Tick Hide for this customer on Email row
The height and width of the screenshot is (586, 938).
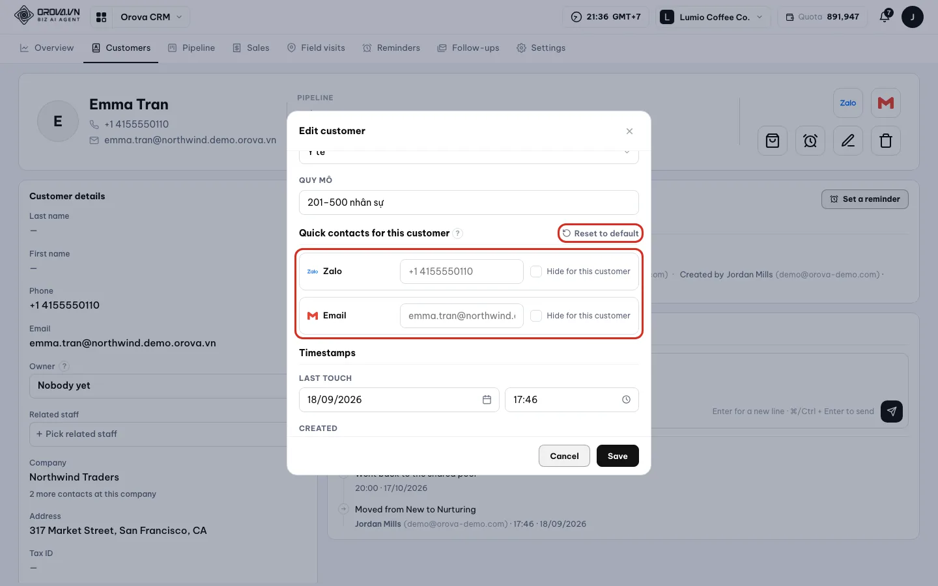536,316
